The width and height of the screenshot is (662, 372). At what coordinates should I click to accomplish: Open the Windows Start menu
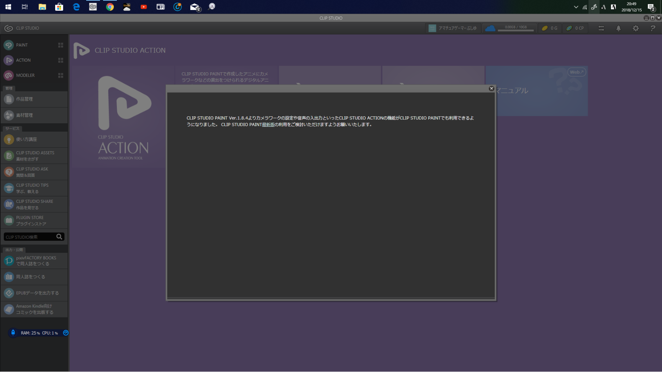click(x=8, y=7)
